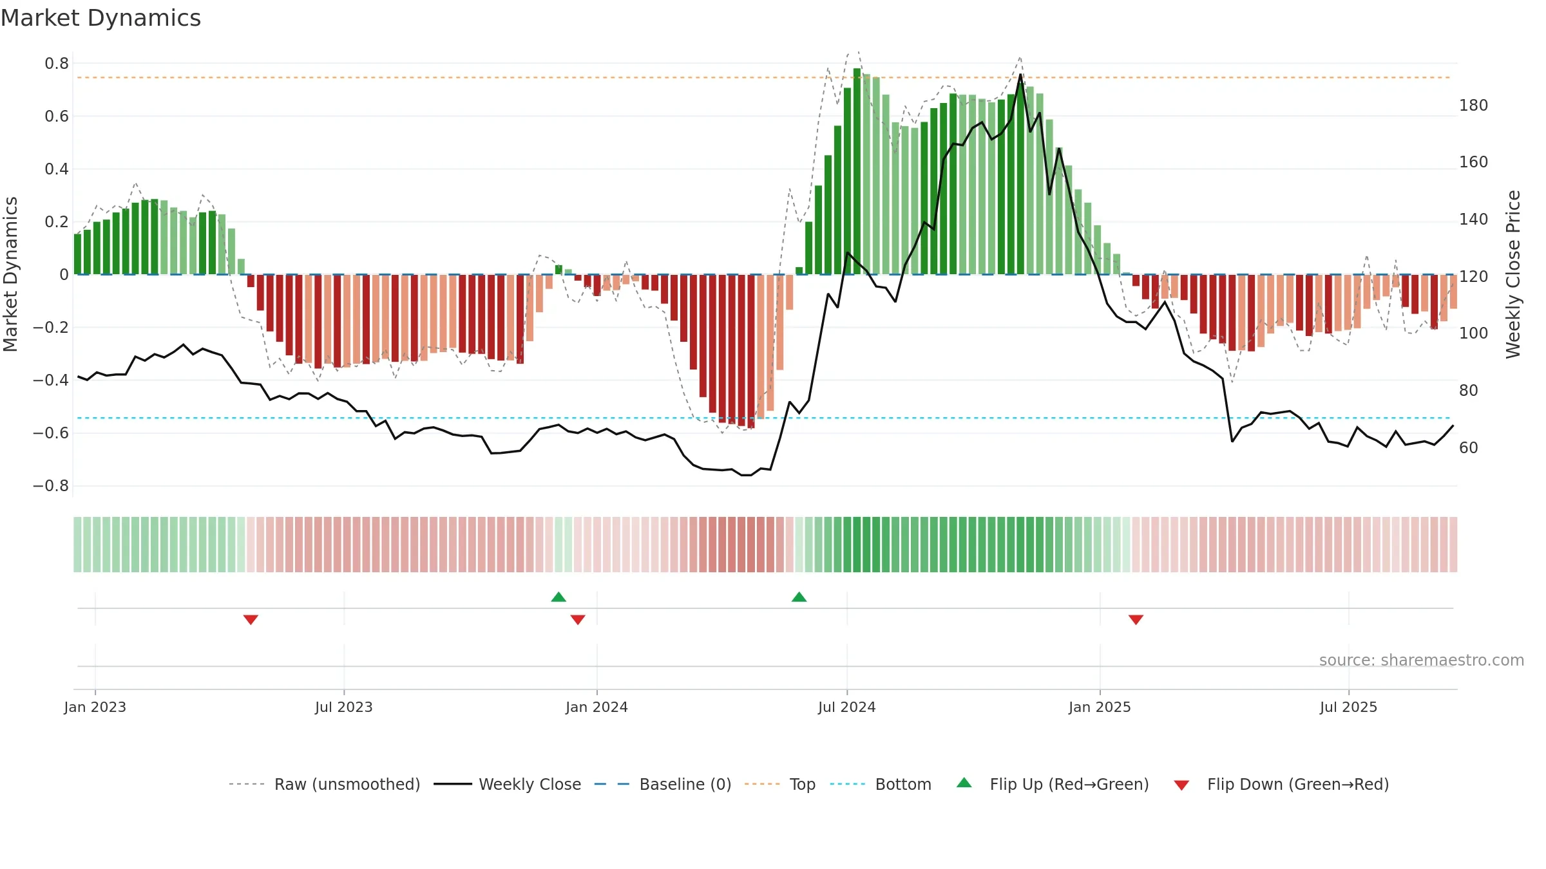Click the −0.8 left axis tick label
Image resolution: width=1546 pixels, height=869 pixels.
[51, 486]
